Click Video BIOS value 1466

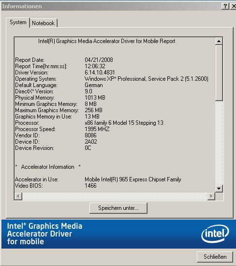point(90,186)
